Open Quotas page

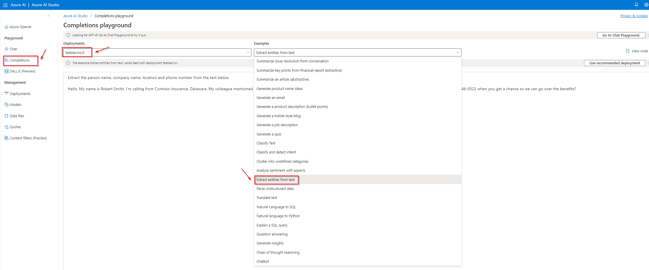(x=15, y=127)
